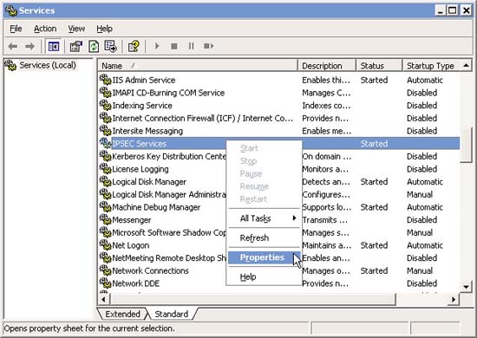Open the Properties toolbar icon
This screenshot has height=338, width=477.
tap(76, 46)
